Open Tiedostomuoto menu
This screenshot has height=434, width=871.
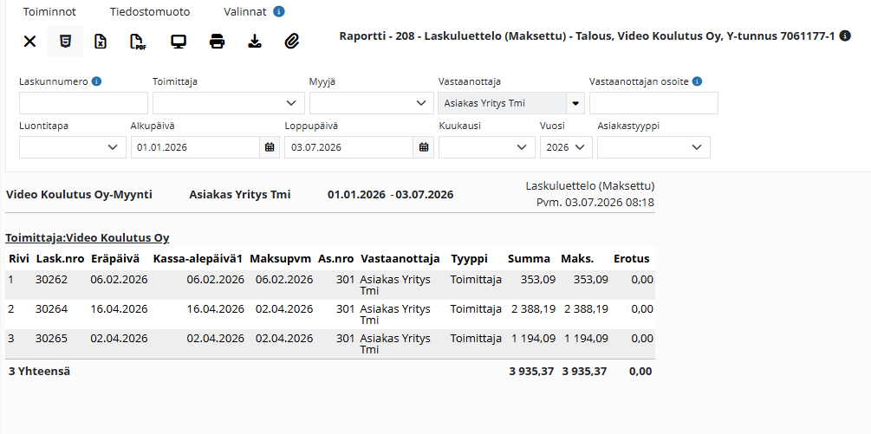point(150,11)
